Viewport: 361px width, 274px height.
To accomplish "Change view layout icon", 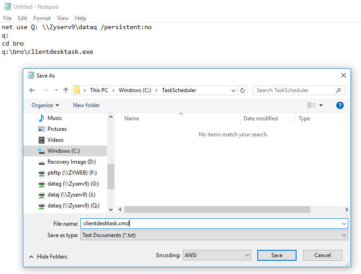I will (x=311, y=105).
